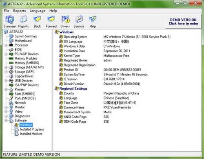Viewport: 204px width, 159px height.
Task: Click the FEATURE-LIMITED DEMO VERSION status bar
Action: [31, 155]
